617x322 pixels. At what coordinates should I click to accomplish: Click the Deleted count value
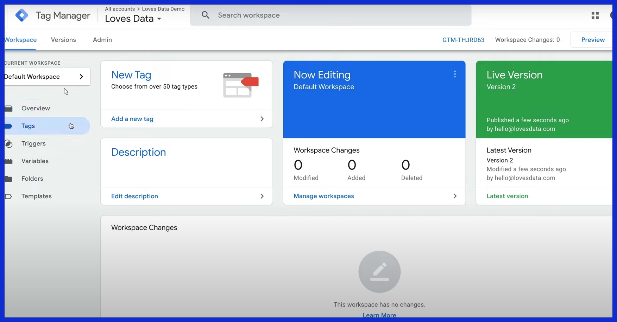pos(405,165)
